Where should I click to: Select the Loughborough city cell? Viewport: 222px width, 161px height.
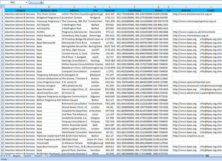click(x=95, y=14)
